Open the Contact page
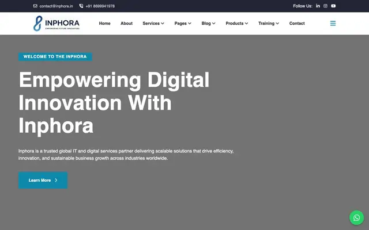369x230 pixels. [297, 23]
